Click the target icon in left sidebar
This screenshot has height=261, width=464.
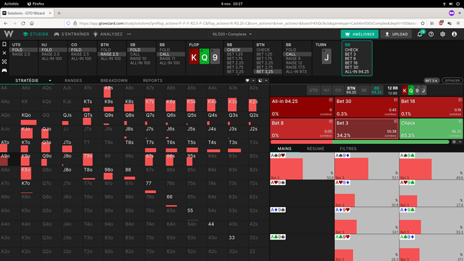5,62
